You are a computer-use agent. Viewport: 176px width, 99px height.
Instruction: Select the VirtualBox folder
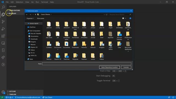(x=84, y=35)
